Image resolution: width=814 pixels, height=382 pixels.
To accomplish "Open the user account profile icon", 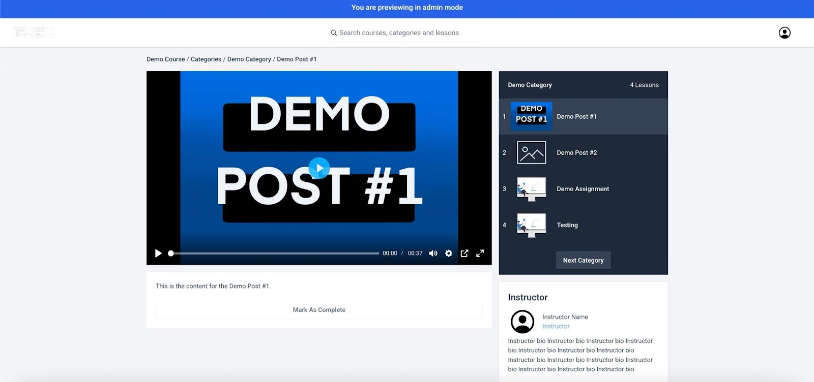I will pyautogui.click(x=784, y=33).
